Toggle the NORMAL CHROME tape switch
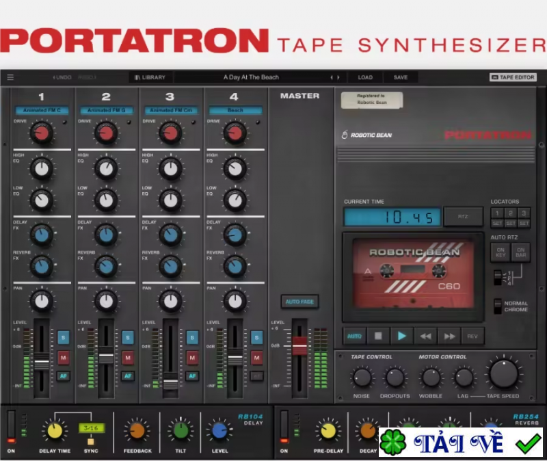This screenshot has height=461, width=547. pyautogui.click(x=498, y=306)
